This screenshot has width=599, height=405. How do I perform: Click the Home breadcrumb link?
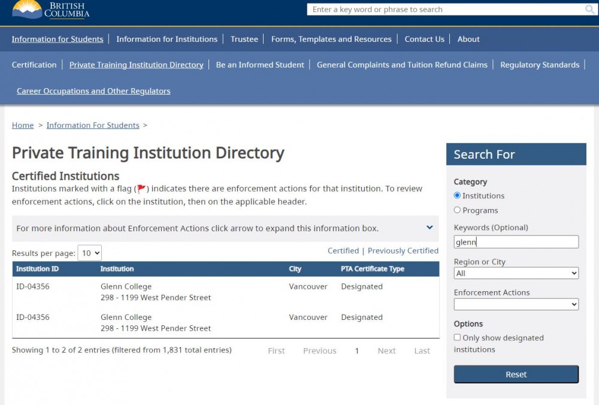pos(23,125)
